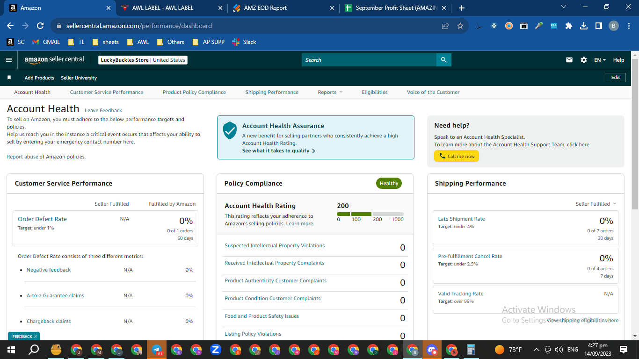The width and height of the screenshot is (639, 359).
Task: Close the FEEDBACK widget with its X
Action: click(x=36, y=336)
